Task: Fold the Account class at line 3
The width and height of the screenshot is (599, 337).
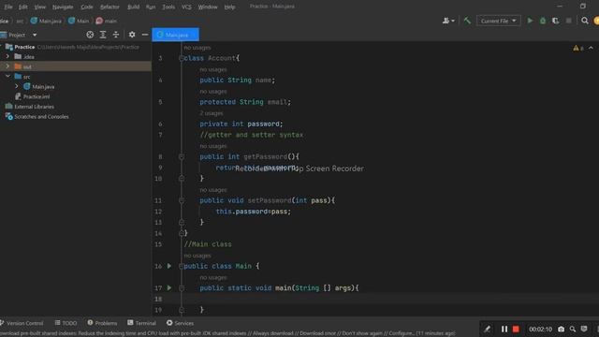Action: (x=182, y=58)
